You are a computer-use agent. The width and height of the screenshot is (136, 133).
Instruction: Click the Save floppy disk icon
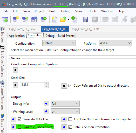pyautogui.click(x=85, y=19)
